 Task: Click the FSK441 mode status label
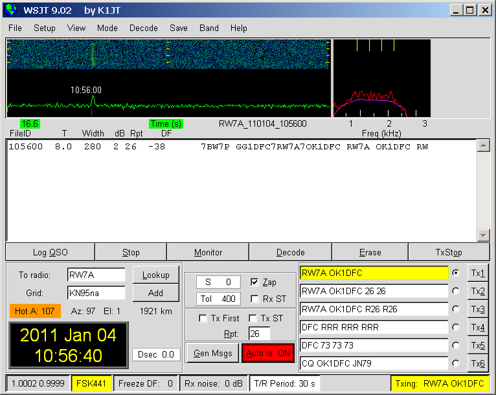click(91, 383)
